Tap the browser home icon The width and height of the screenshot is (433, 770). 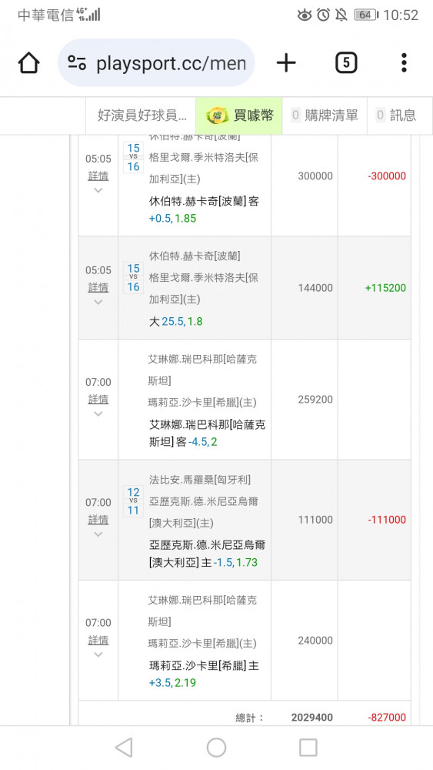coord(28,63)
